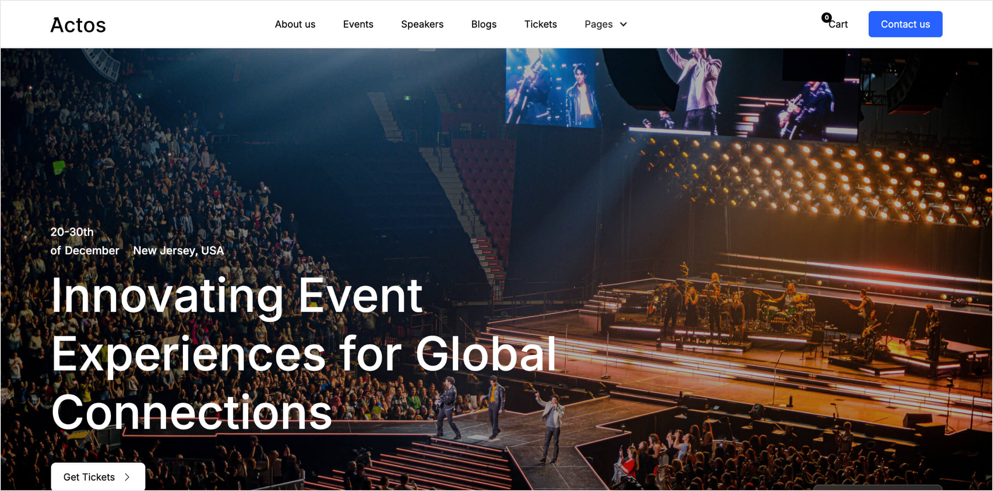Click the chevron arrow beside Pages
This screenshot has width=993, height=491.
tap(623, 24)
